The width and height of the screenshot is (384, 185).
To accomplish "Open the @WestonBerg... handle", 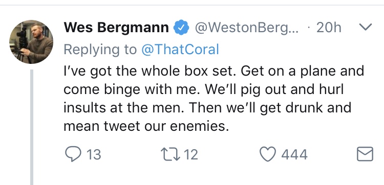I will [246, 28].
